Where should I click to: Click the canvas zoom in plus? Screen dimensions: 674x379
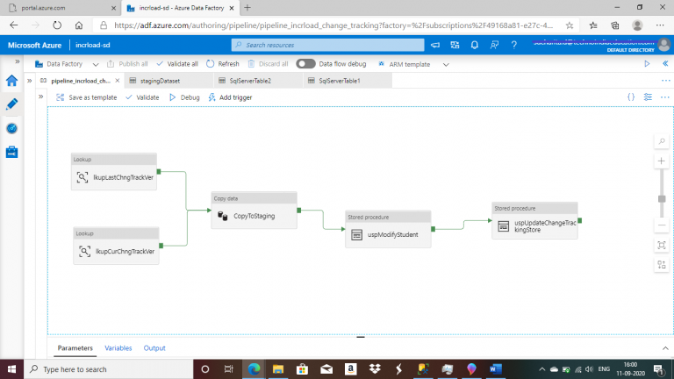pos(662,161)
